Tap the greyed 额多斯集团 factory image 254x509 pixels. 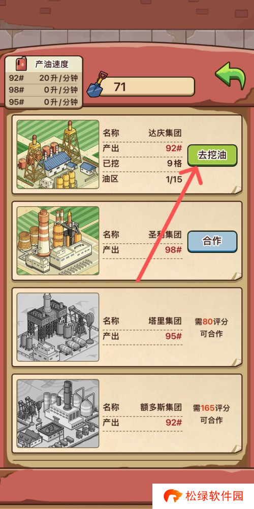click(x=58, y=413)
